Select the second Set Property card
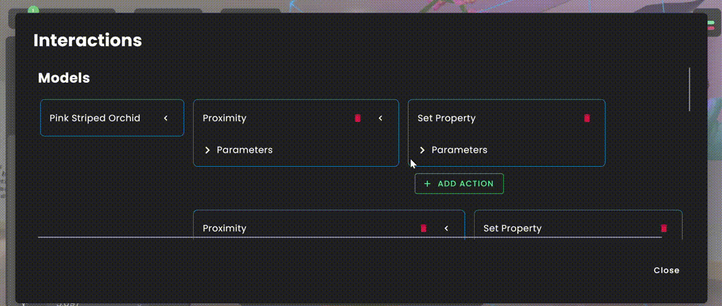Screen dimensions: 722x306 [578, 225]
